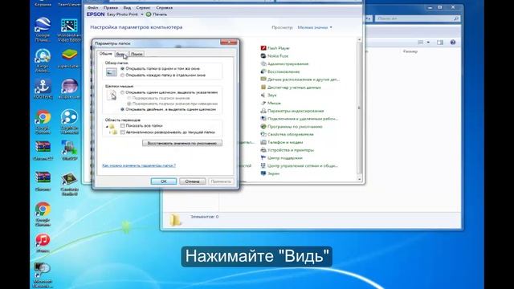Viewport: 514px width, 289px height.
Task: Click the Kingo Android desktop shortcut
Action: [43, 61]
